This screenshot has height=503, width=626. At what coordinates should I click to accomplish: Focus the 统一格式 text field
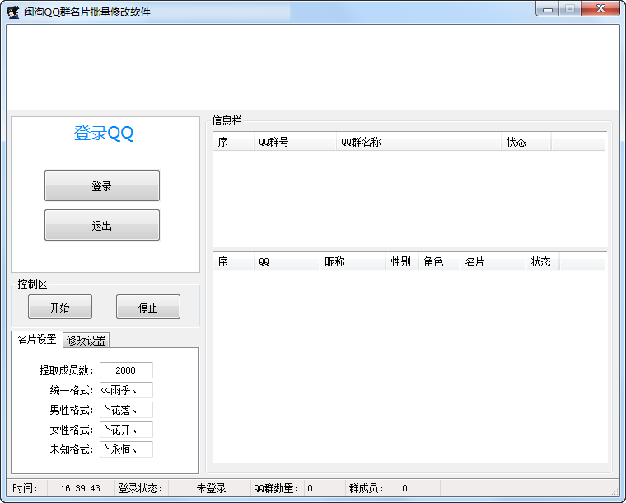[126, 390]
